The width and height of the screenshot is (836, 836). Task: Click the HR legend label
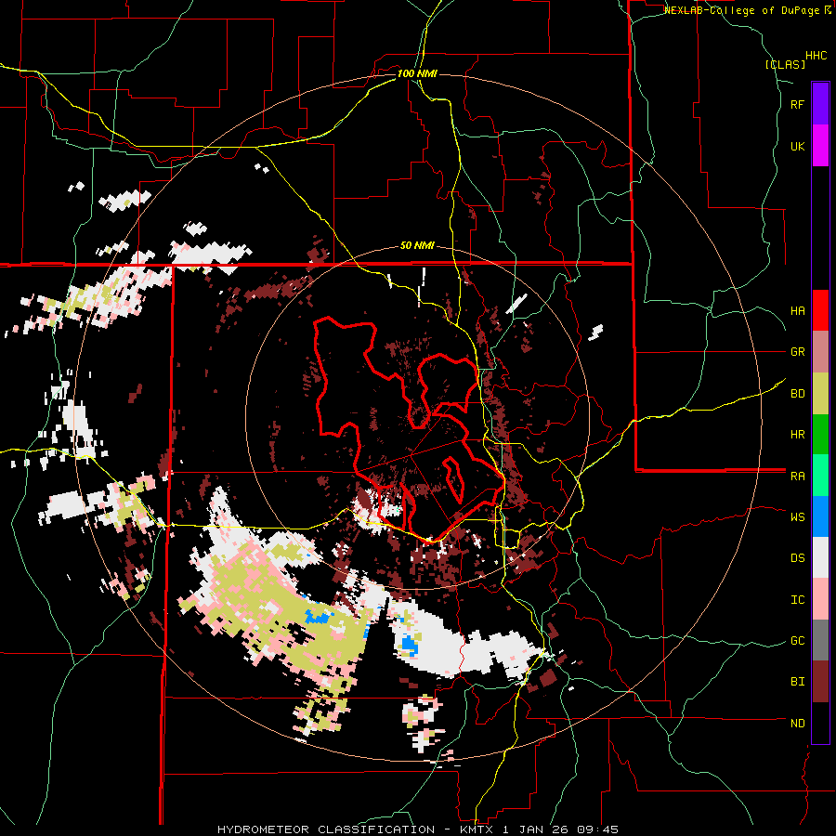[797, 435]
